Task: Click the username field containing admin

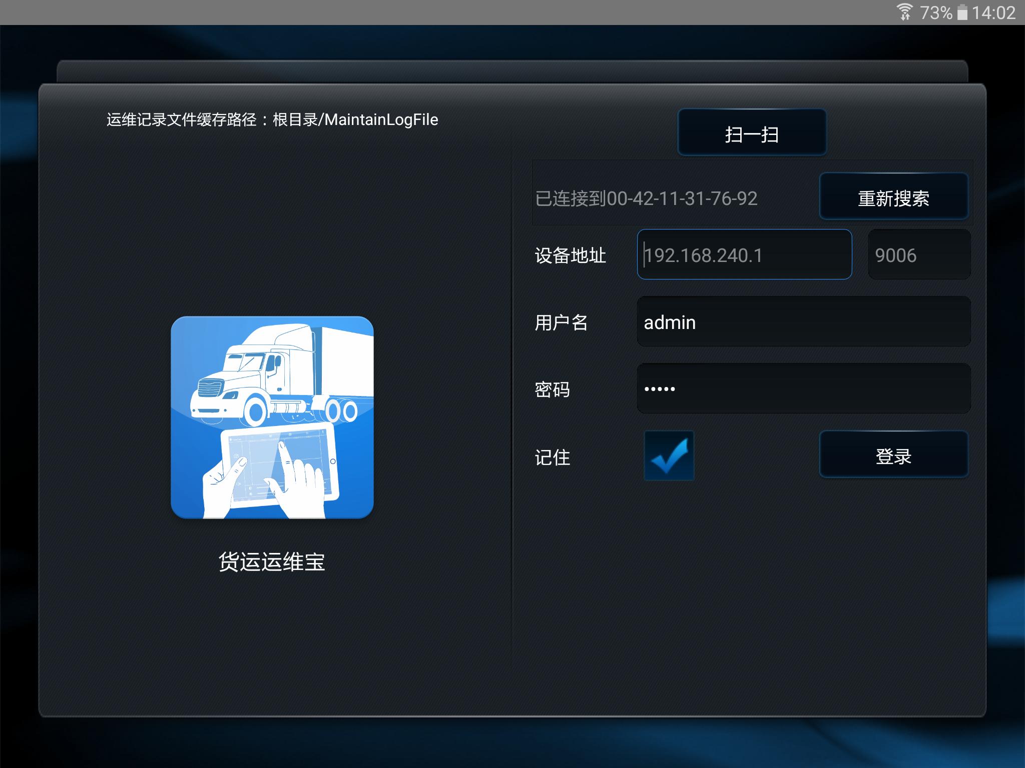Action: click(804, 321)
